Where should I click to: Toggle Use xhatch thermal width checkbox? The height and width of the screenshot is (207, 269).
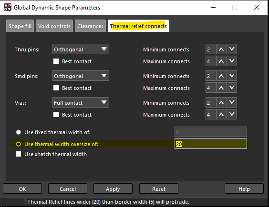coord(18,154)
